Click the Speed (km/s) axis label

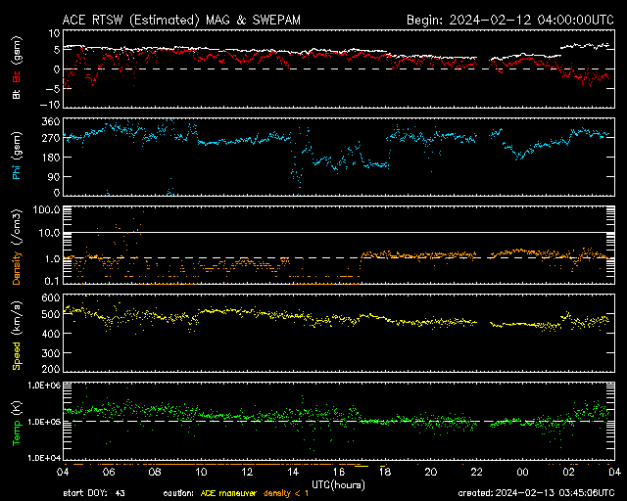[17, 334]
